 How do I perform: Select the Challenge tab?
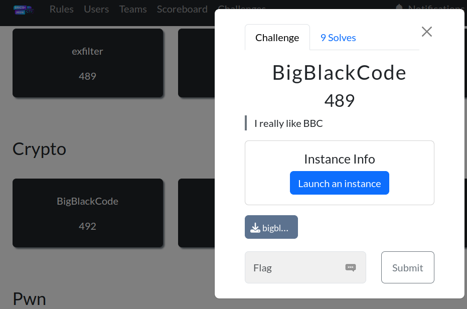click(x=277, y=38)
